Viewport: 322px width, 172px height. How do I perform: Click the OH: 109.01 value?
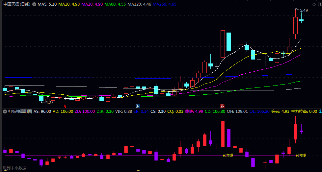[x=237, y=111]
